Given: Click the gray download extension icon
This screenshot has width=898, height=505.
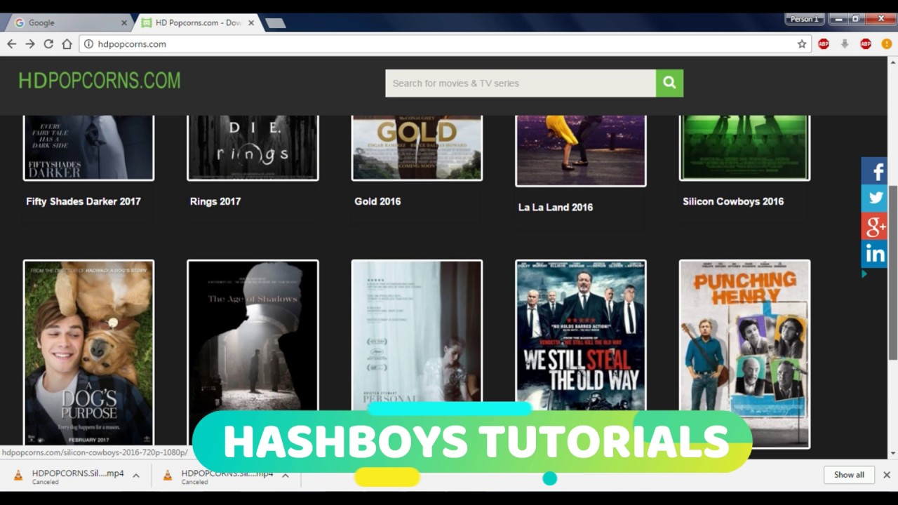Looking at the screenshot, I should [845, 43].
